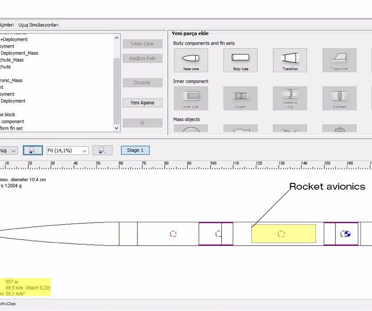Click the Yeni Aşama button
372x311 pixels.
pyautogui.click(x=143, y=103)
